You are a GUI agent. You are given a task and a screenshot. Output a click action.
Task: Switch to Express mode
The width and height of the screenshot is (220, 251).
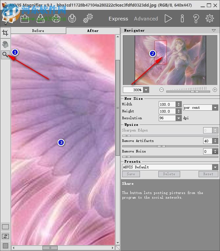pos(118,19)
